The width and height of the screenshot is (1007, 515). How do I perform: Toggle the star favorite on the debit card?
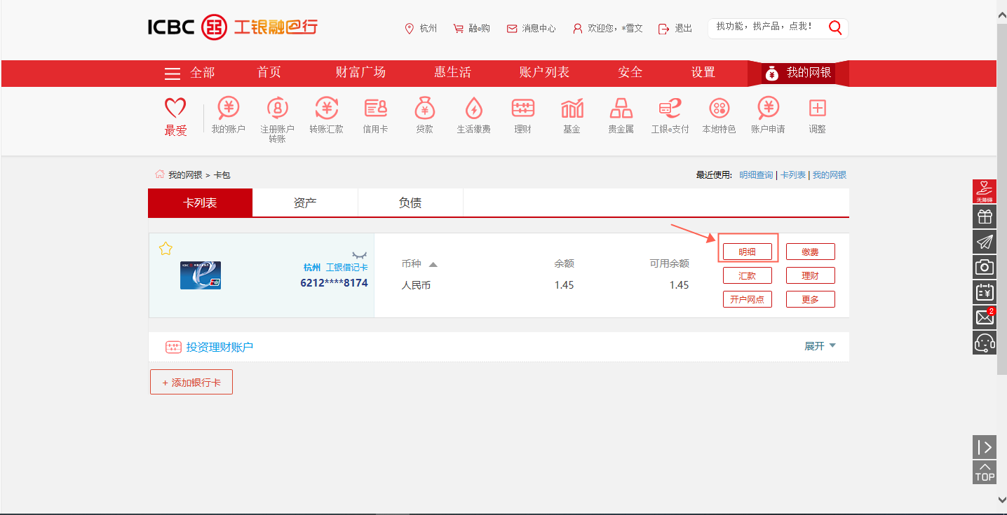pos(165,248)
